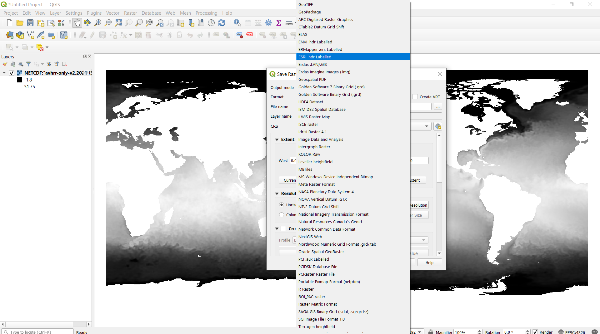Select the Horizontal resolution radio button
The image size is (600, 334).
tap(282, 205)
